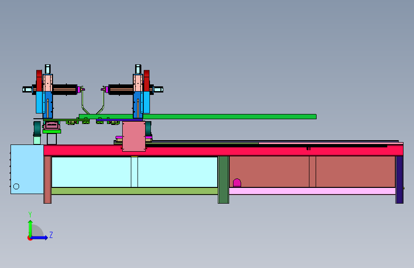
Task: Select the narrow divider between the cyan panels
Action: 134,172
